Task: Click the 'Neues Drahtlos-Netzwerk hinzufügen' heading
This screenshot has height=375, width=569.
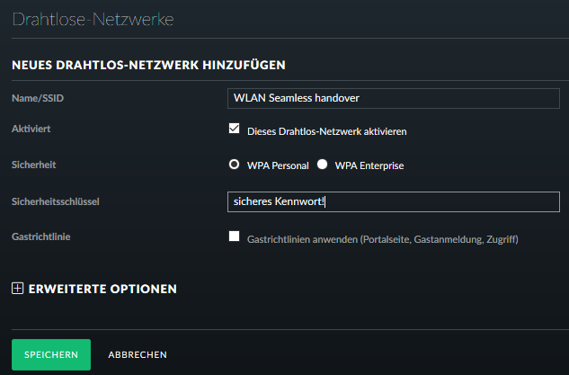Action: [148, 65]
